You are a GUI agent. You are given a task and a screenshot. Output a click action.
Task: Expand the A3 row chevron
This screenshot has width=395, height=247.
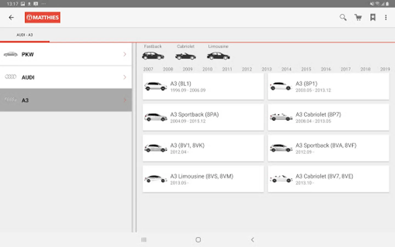(125, 100)
